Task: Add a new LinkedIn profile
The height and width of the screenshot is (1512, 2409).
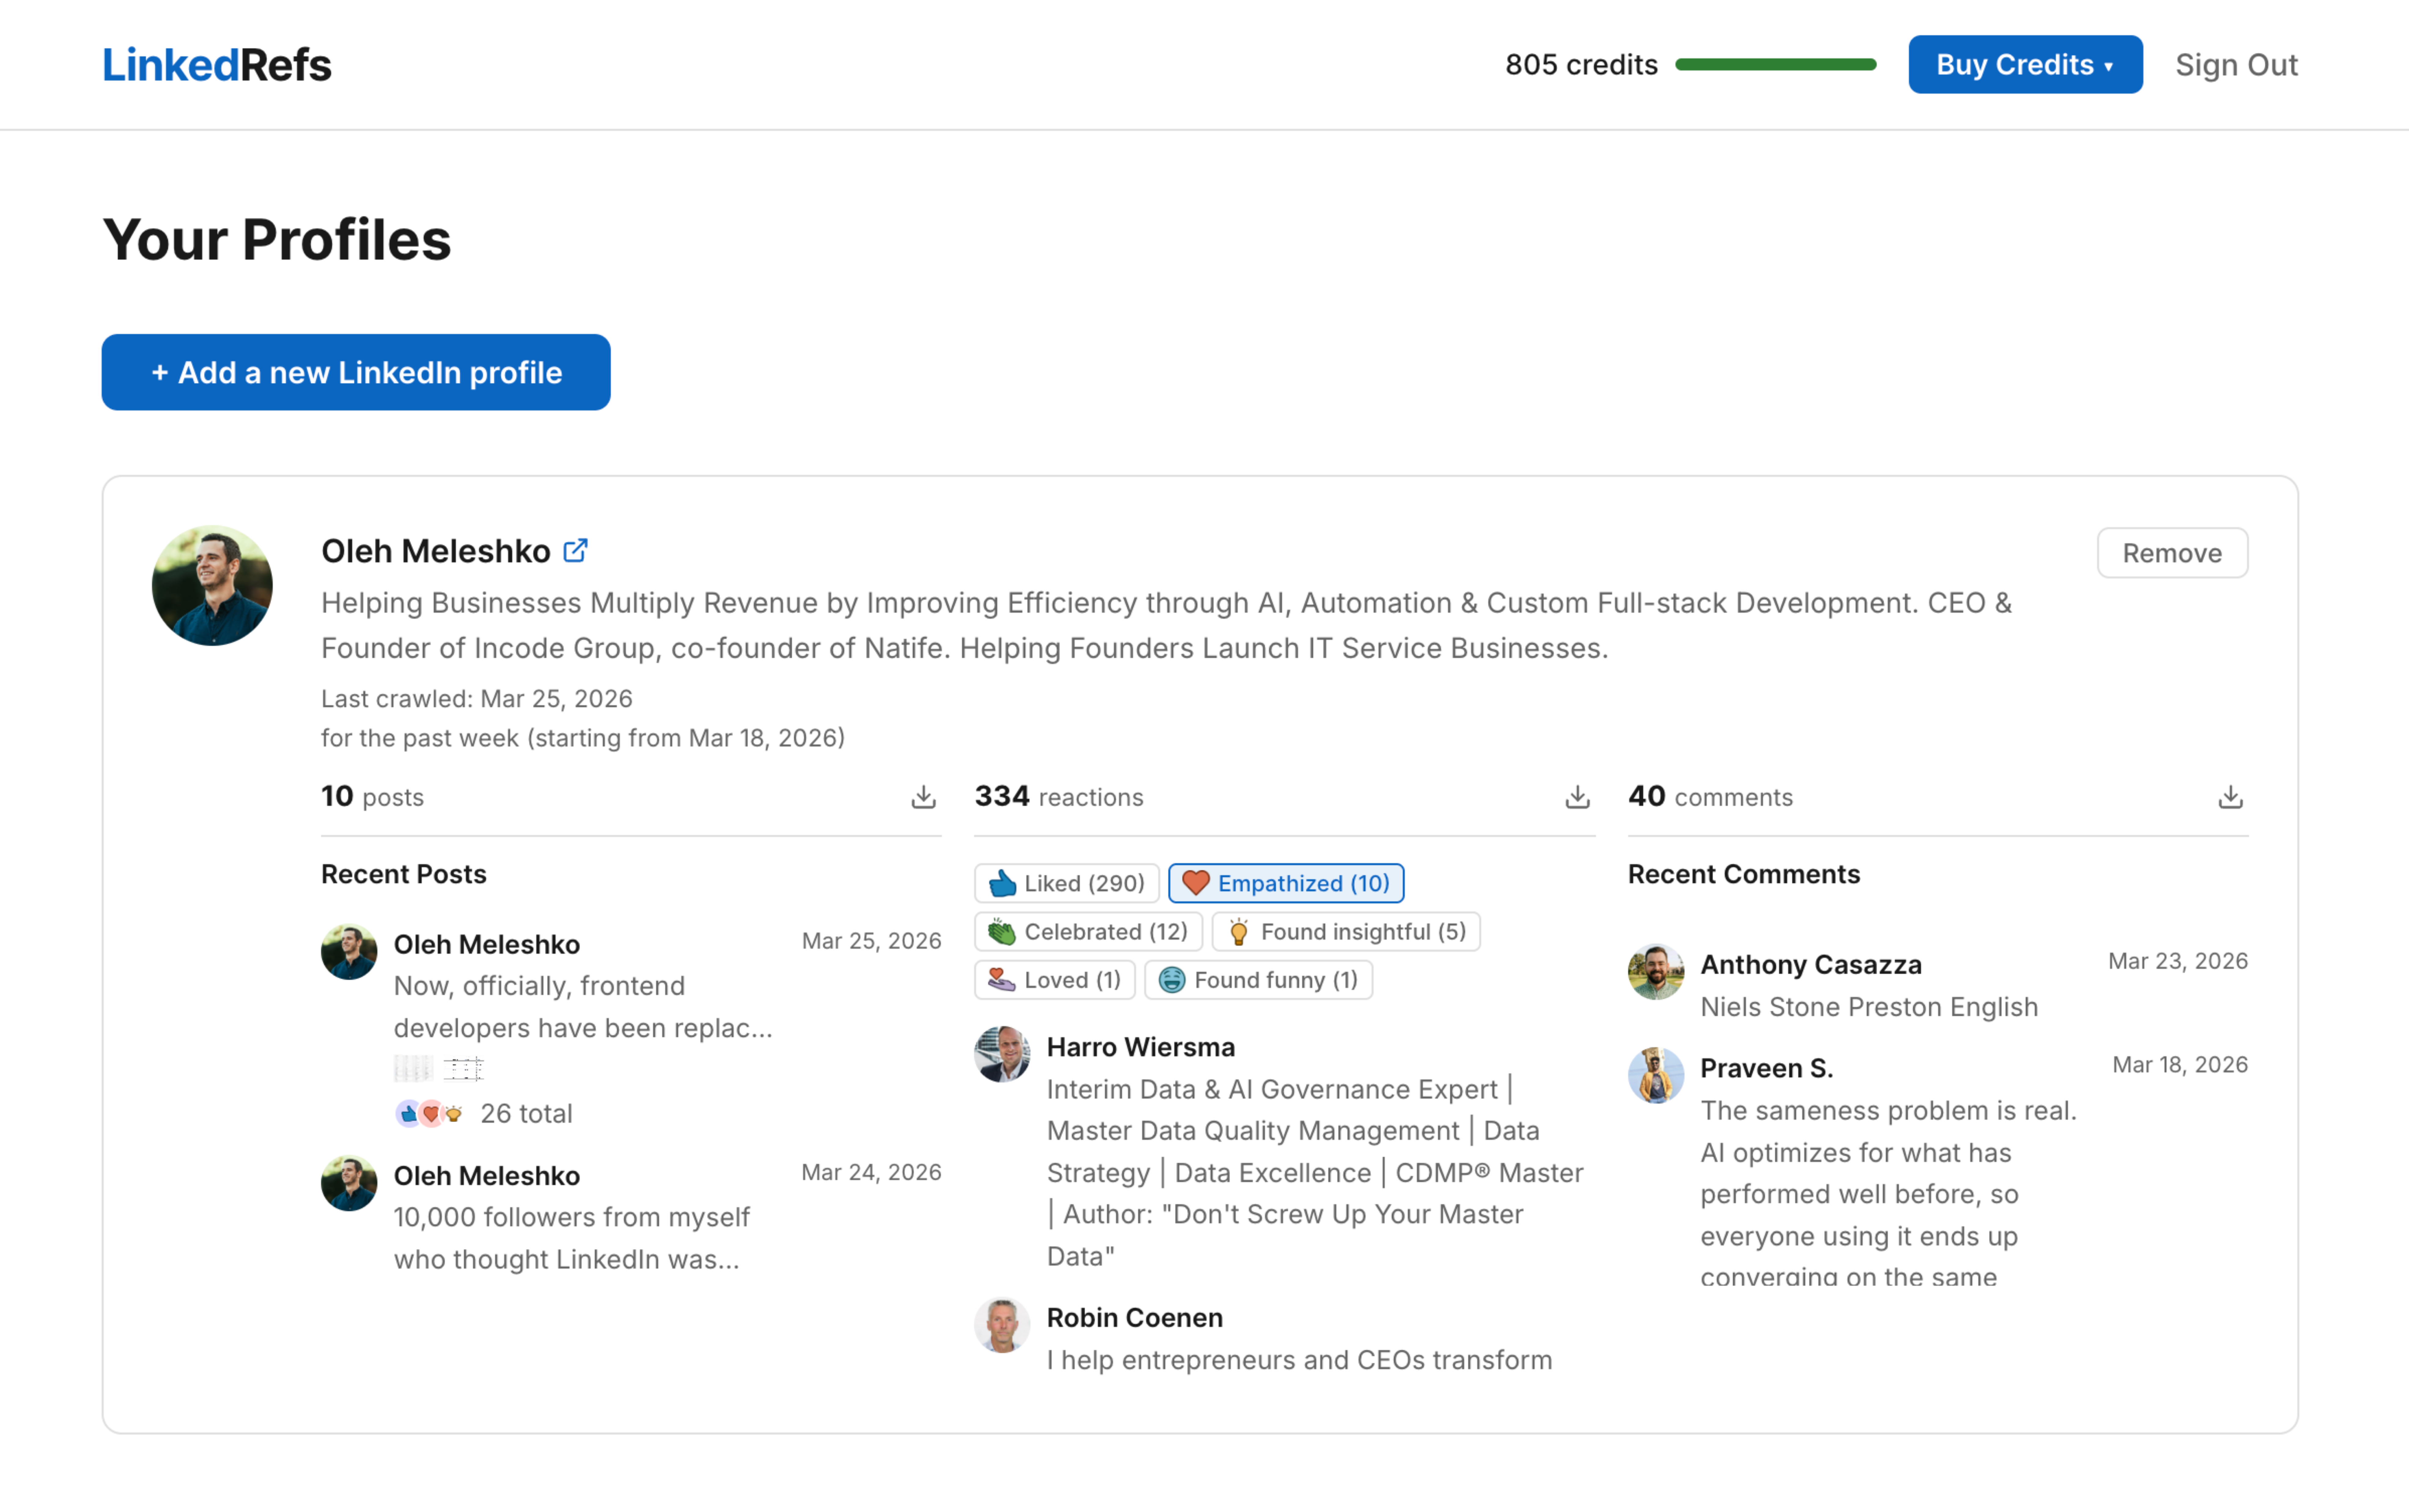Action: click(x=356, y=372)
